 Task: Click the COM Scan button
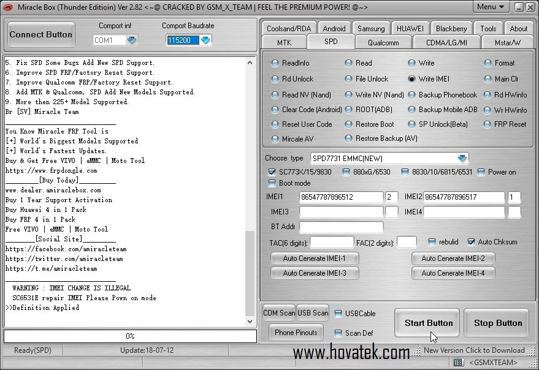pyautogui.click(x=279, y=313)
